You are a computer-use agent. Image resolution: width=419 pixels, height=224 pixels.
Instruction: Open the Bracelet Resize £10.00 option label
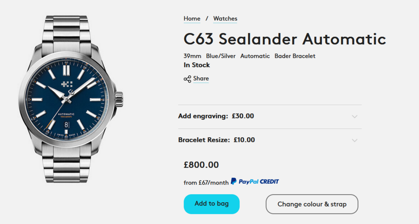tap(216, 140)
